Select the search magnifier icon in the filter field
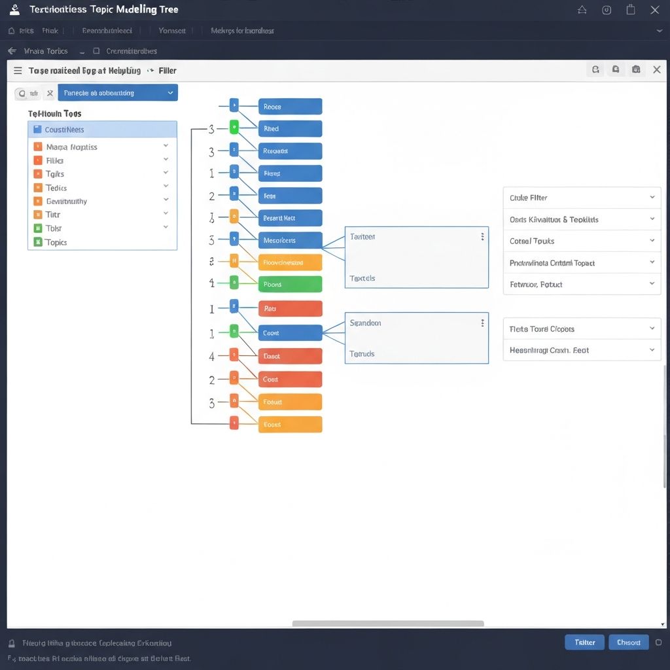 coord(22,93)
